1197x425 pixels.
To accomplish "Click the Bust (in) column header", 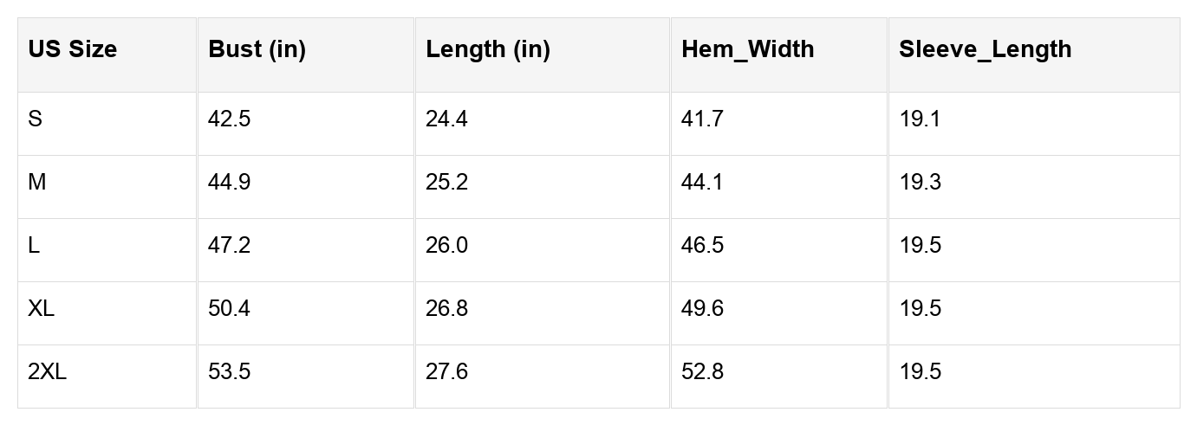I will [257, 49].
